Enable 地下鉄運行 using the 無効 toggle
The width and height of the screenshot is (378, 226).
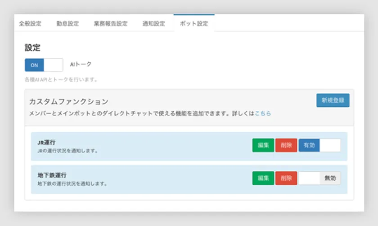click(x=319, y=178)
